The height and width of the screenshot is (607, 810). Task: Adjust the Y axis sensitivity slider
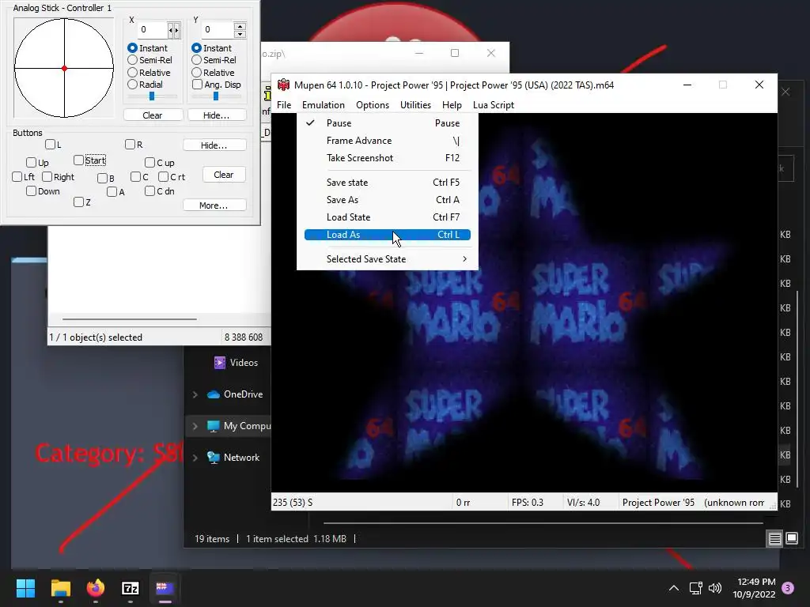point(216,96)
